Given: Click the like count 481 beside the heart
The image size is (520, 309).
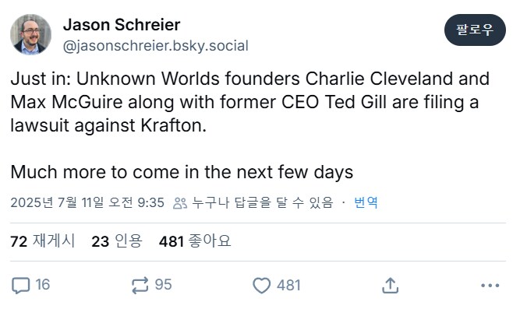Looking at the screenshot, I should point(288,286).
